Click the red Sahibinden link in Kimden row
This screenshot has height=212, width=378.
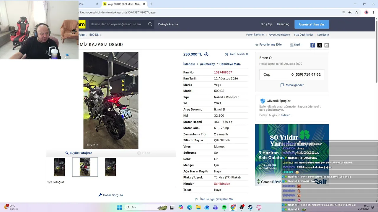(x=222, y=184)
